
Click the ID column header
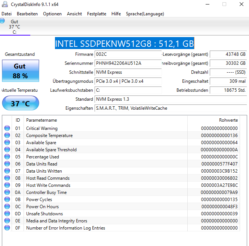pos(18,120)
